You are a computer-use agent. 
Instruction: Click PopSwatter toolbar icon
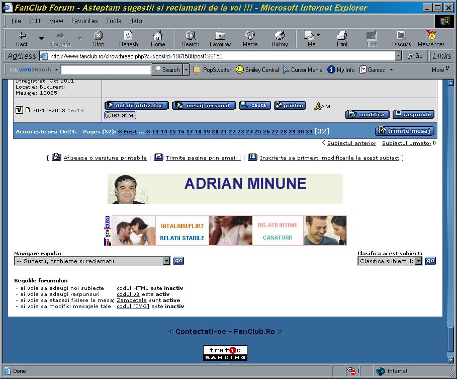[x=212, y=70]
